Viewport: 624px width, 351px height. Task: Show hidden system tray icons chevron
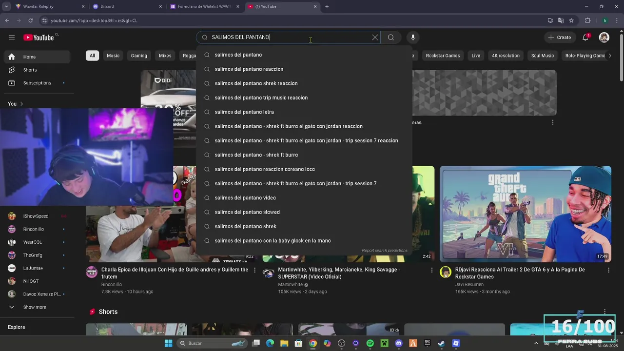tap(536, 343)
